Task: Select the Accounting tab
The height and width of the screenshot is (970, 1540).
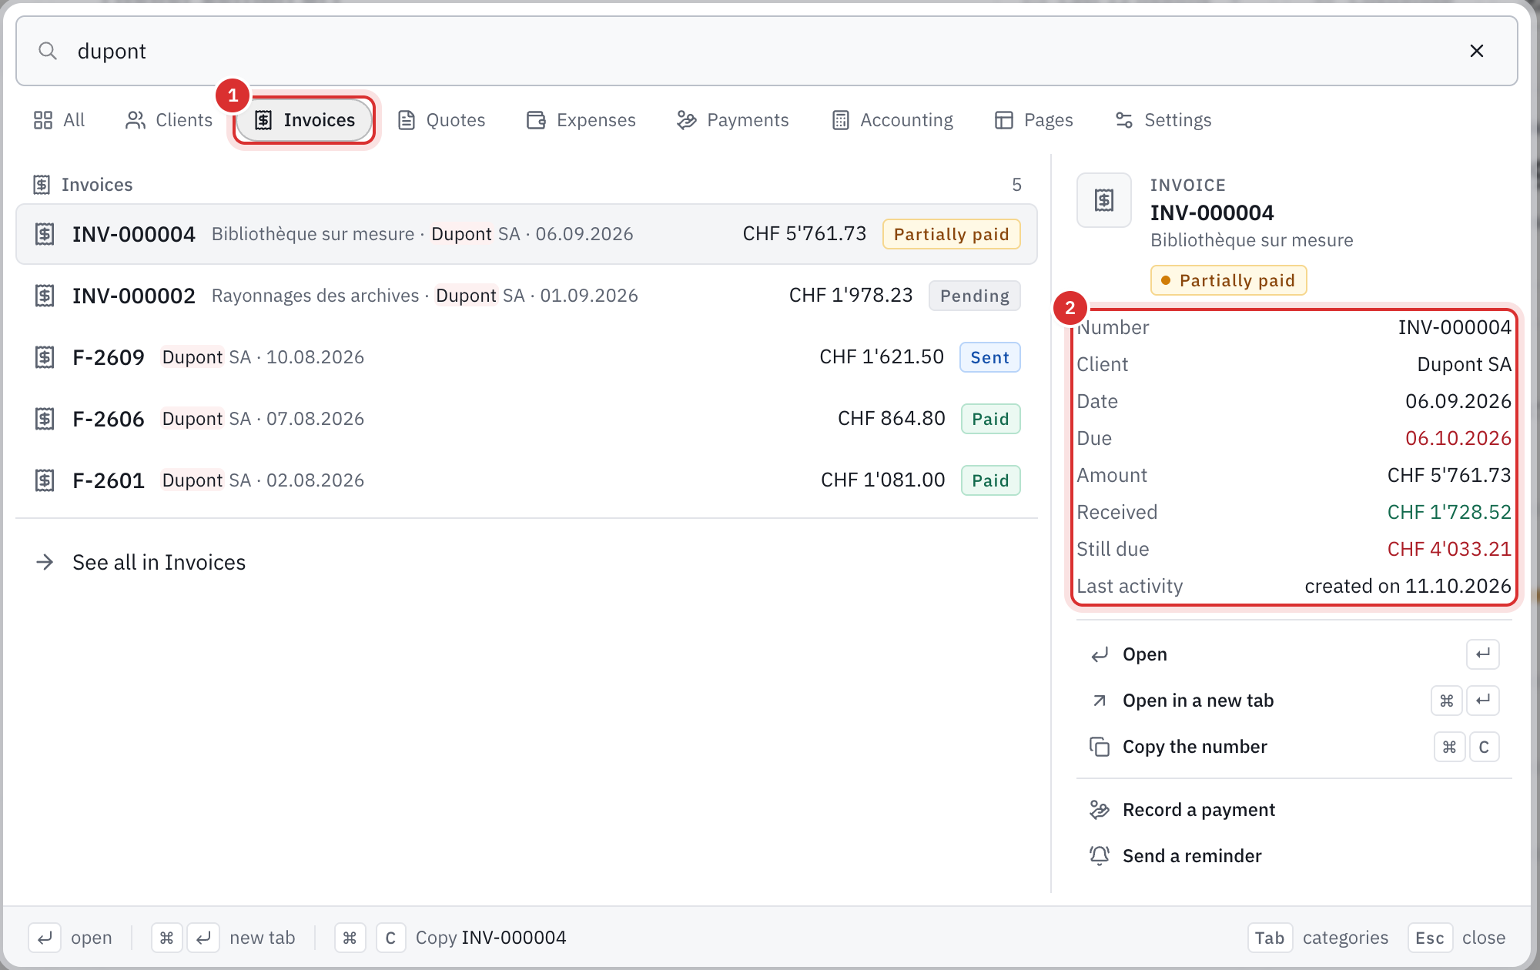Action: point(893,120)
